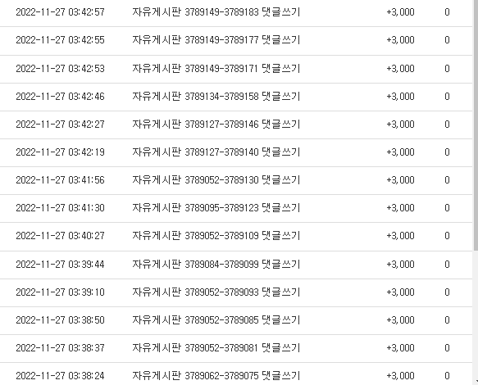This screenshot has height=385, width=478.
Task: Click the 3789052-3789093 댓글쓰기 entry
Action: coord(216,292)
